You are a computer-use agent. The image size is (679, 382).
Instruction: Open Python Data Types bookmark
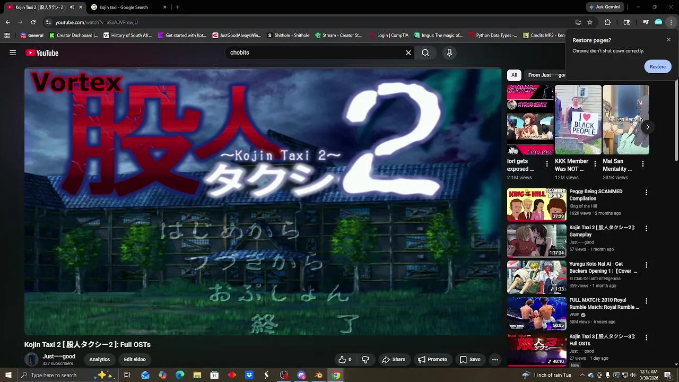tap(493, 36)
